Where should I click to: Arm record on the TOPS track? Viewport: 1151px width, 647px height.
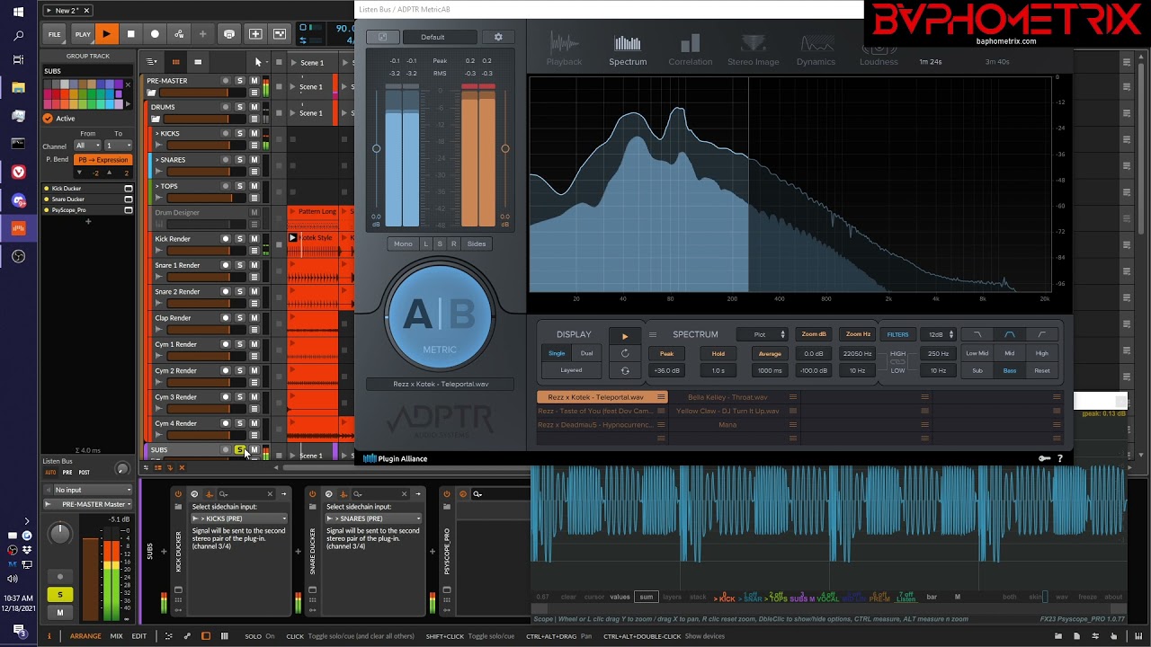pyautogui.click(x=226, y=186)
